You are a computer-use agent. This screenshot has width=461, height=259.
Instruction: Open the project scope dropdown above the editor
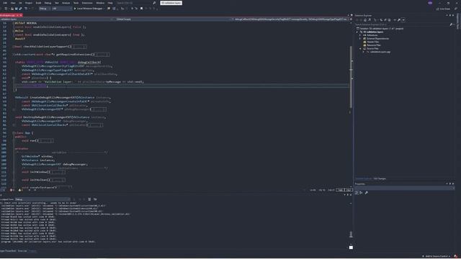coord(56,19)
